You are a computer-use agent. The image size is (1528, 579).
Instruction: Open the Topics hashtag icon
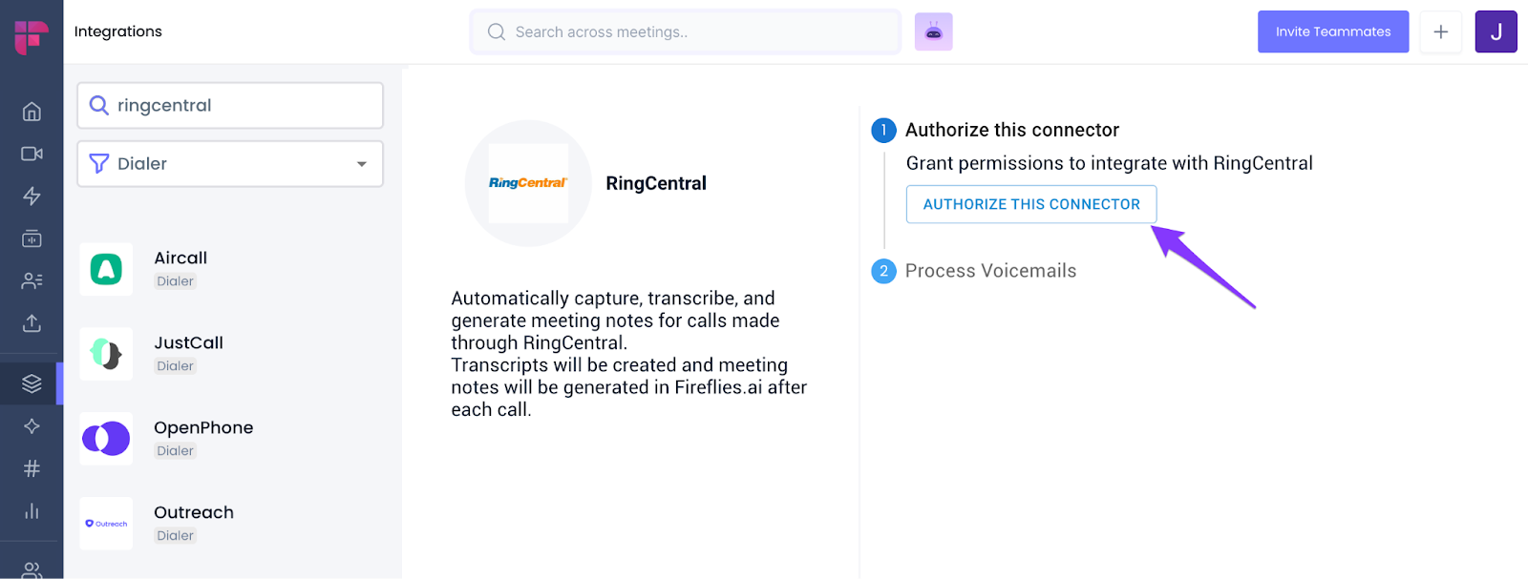(x=32, y=467)
